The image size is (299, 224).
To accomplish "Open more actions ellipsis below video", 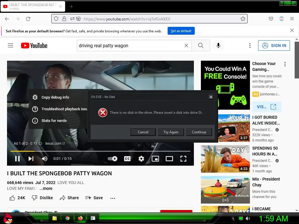I will 113,198.
